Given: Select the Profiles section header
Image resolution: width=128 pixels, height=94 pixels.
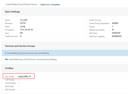Looking at the screenshot, I should pyautogui.click(x=9, y=68).
